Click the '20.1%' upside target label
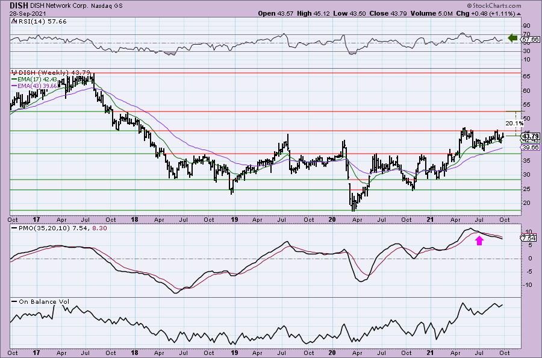 pos(514,124)
